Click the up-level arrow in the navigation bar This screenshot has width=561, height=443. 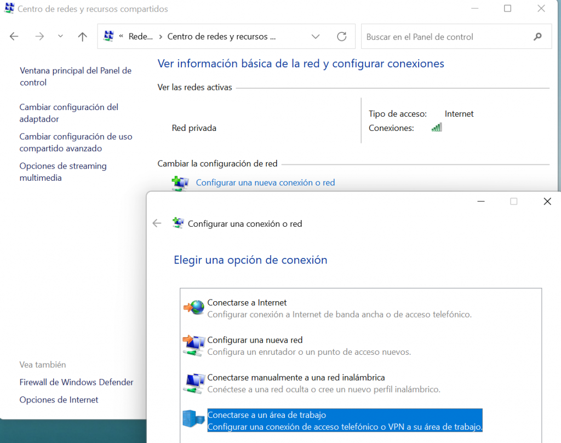point(82,37)
